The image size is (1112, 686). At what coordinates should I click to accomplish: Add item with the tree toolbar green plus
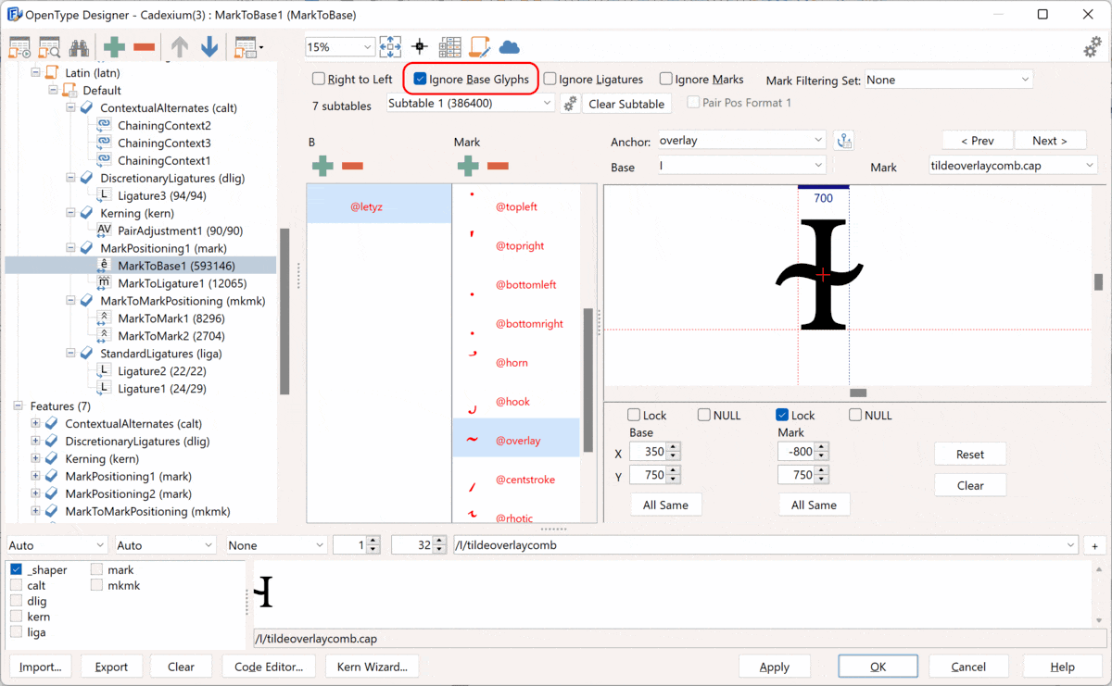coord(114,47)
